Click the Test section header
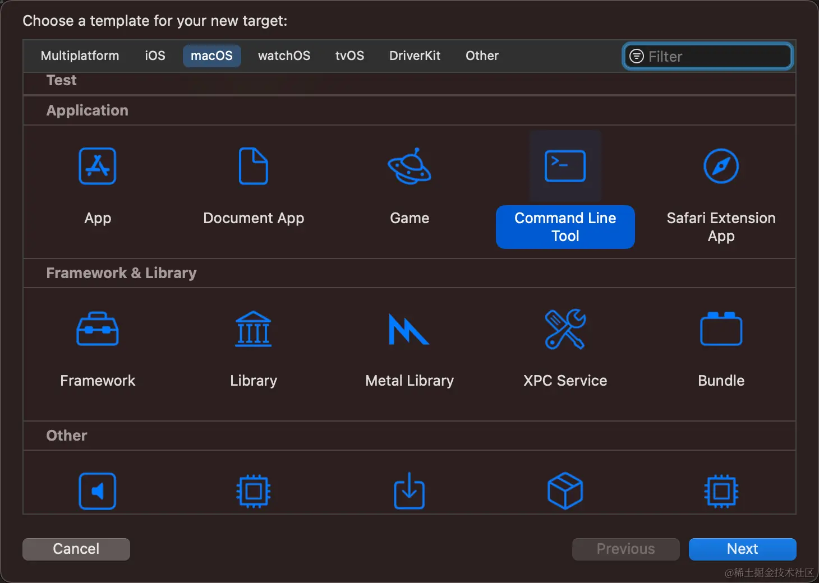Screen dimensions: 819x583 62,80
